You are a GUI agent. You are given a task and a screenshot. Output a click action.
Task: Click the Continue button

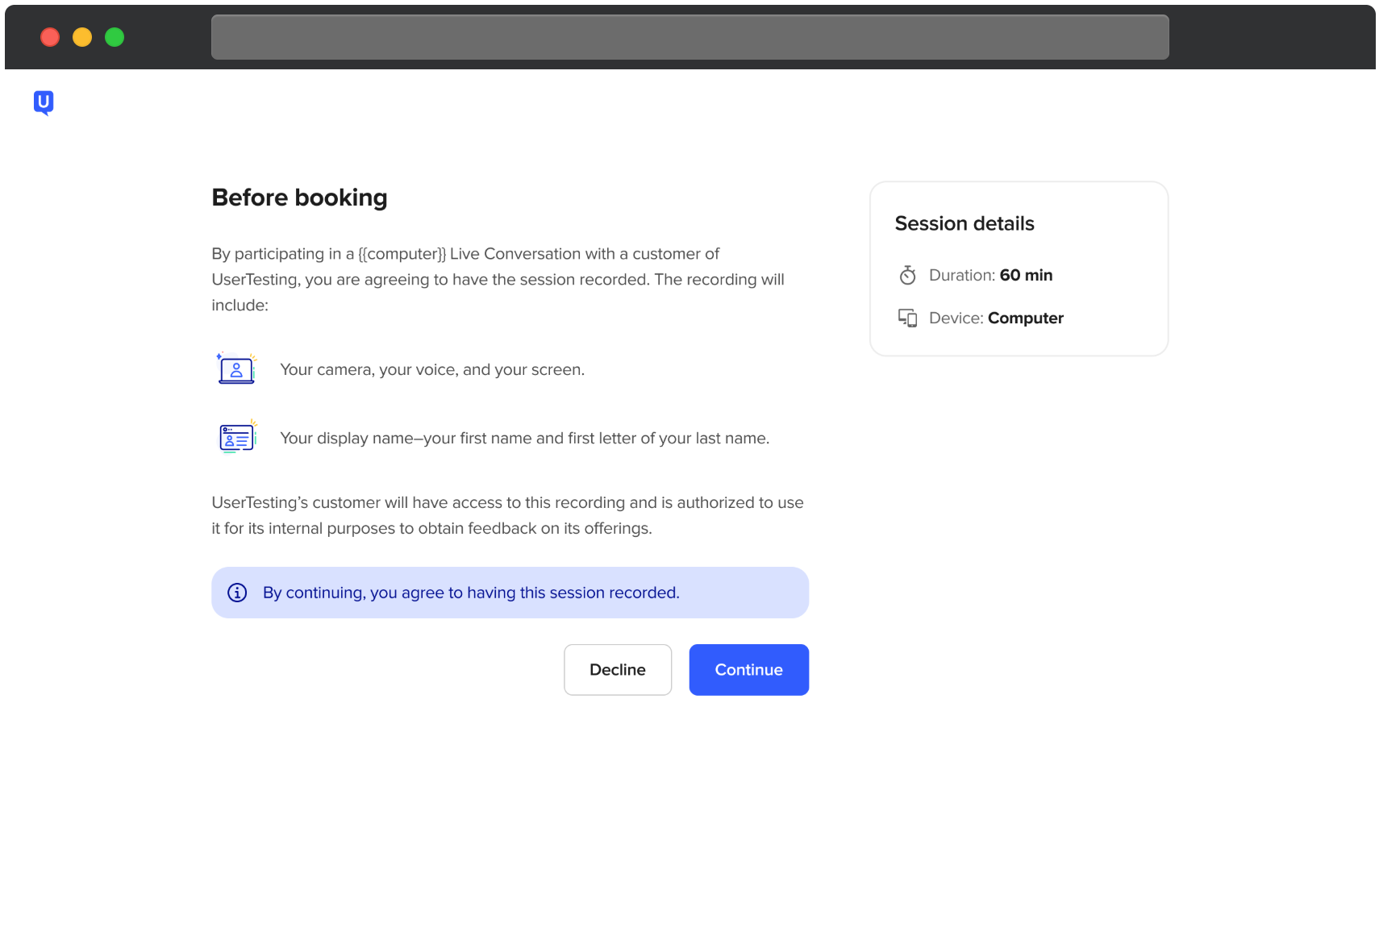coord(748,669)
